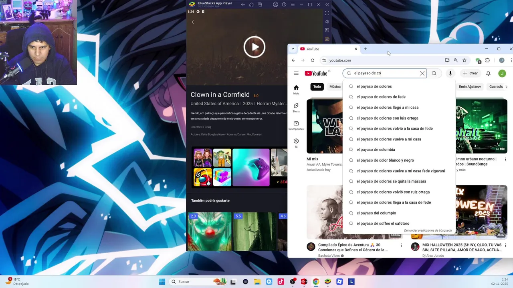The width and height of the screenshot is (513, 288).
Task: Choose suggestion 'el payaso del columpio'
Action: (399, 213)
